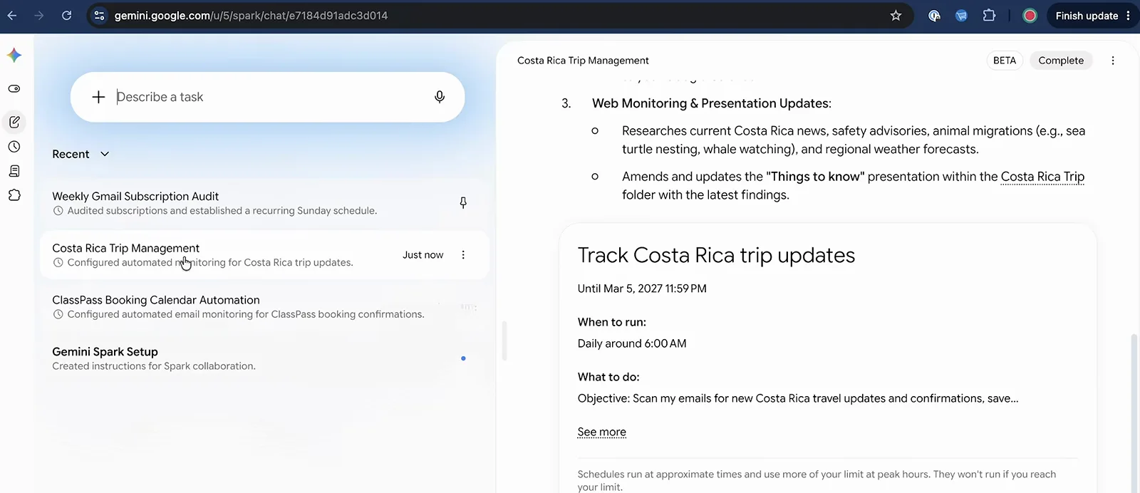Reload the page with the refresh icon
The height and width of the screenshot is (493, 1140).
66,16
